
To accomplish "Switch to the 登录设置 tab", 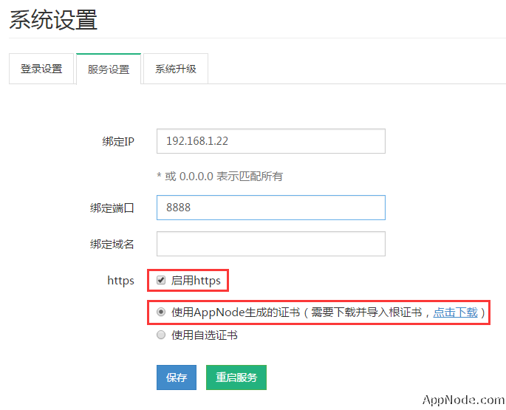I will (41, 69).
